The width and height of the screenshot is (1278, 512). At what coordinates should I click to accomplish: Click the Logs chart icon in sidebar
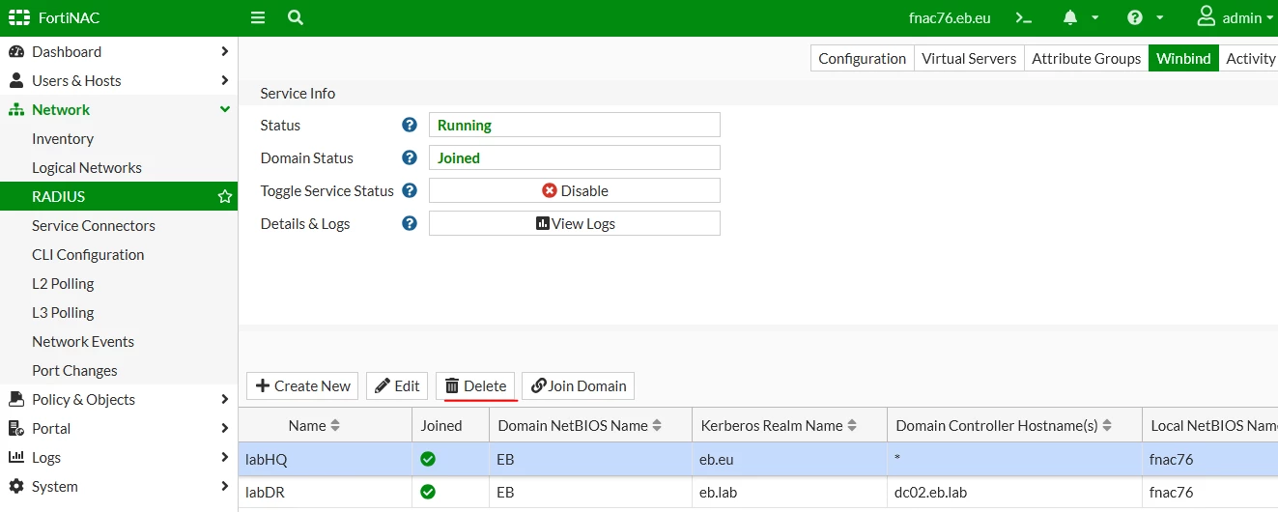[x=16, y=457]
